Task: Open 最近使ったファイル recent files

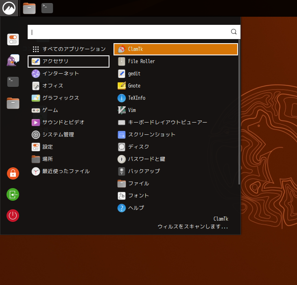Action: pyautogui.click(x=69, y=171)
